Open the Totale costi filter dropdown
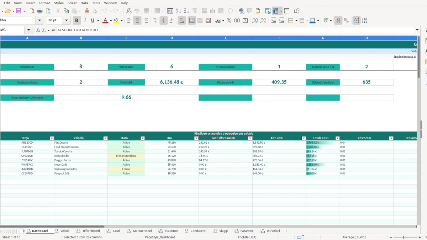 338,138
